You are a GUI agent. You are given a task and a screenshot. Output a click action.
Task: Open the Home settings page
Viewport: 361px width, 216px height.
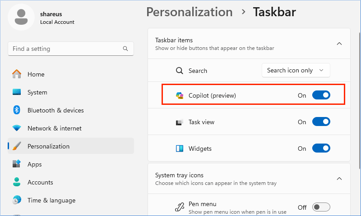point(71,74)
